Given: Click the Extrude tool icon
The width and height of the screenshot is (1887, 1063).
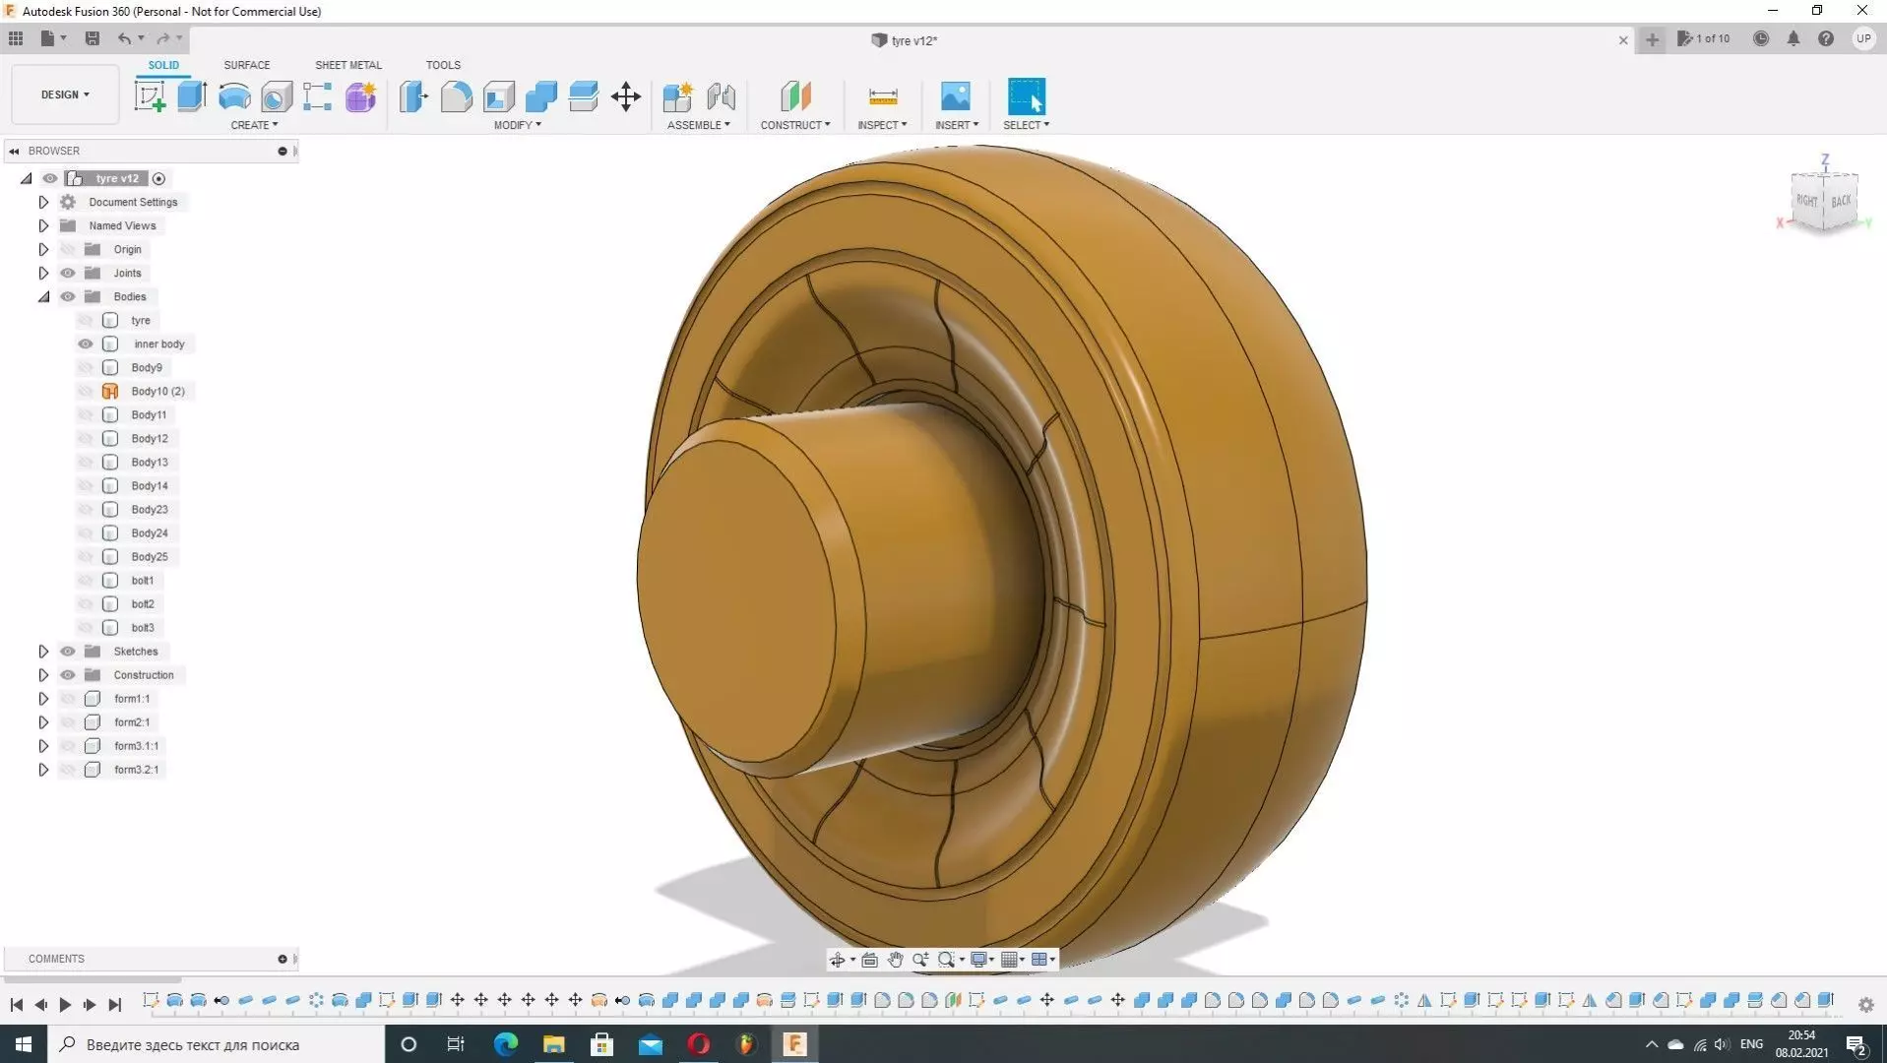Looking at the screenshot, I should tap(192, 96).
